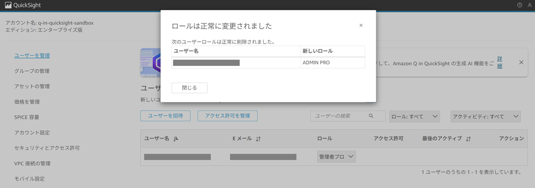Click アクセス許可を管理 button
Image resolution: width=535 pixels, height=188 pixels.
227,116
